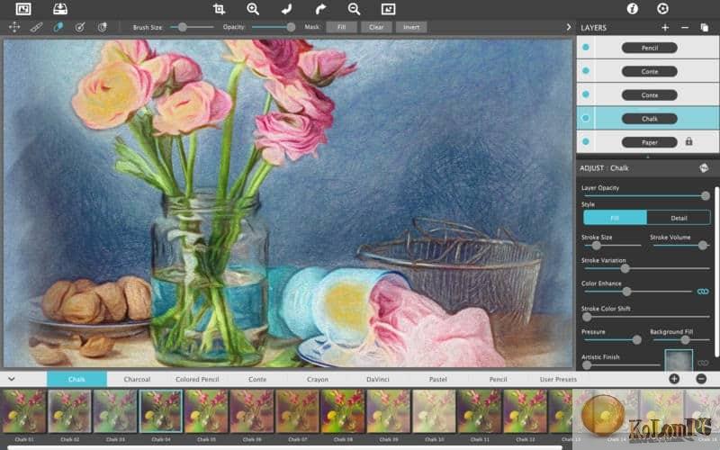The image size is (720, 450).
Task: Adjust the Color Enhance slider
Action: [638, 292]
